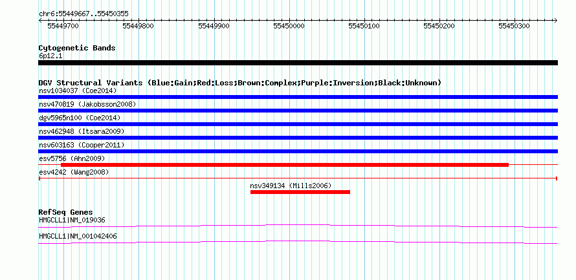
Task: Click the 55449900 ruler tick label
Action: pyautogui.click(x=214, y=26)
